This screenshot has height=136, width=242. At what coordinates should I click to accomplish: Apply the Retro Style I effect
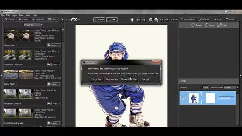click(x=56, y=84)
